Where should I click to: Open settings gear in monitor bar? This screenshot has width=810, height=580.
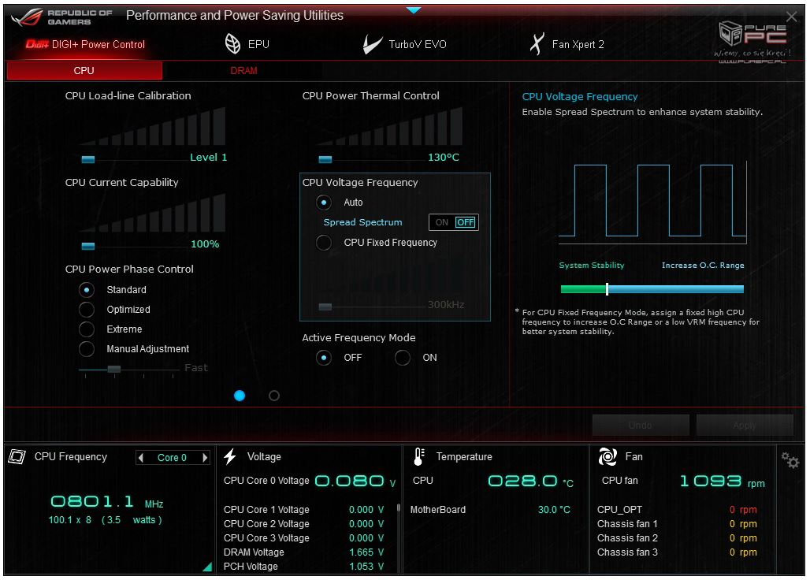[790, 459]
